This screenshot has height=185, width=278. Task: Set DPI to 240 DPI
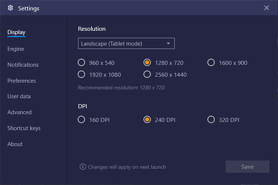click(147, 119)
